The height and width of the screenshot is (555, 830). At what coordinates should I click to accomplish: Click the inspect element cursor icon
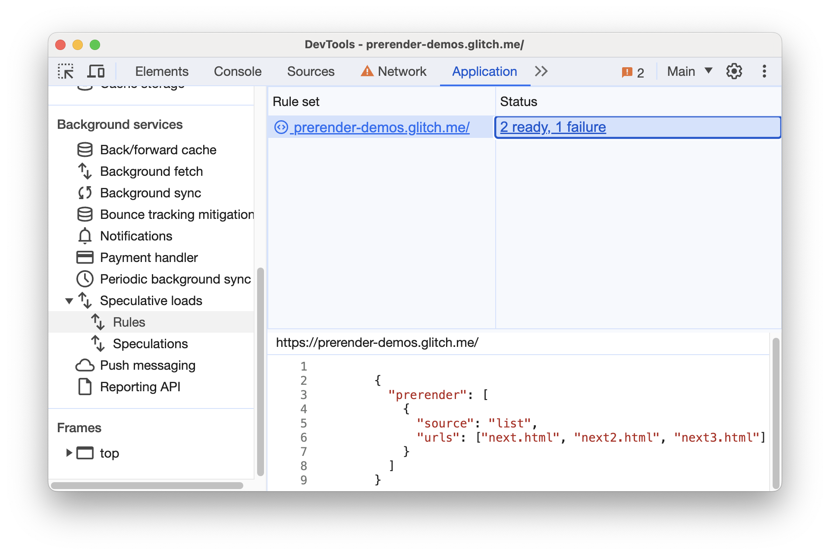(x=66, y=70)
